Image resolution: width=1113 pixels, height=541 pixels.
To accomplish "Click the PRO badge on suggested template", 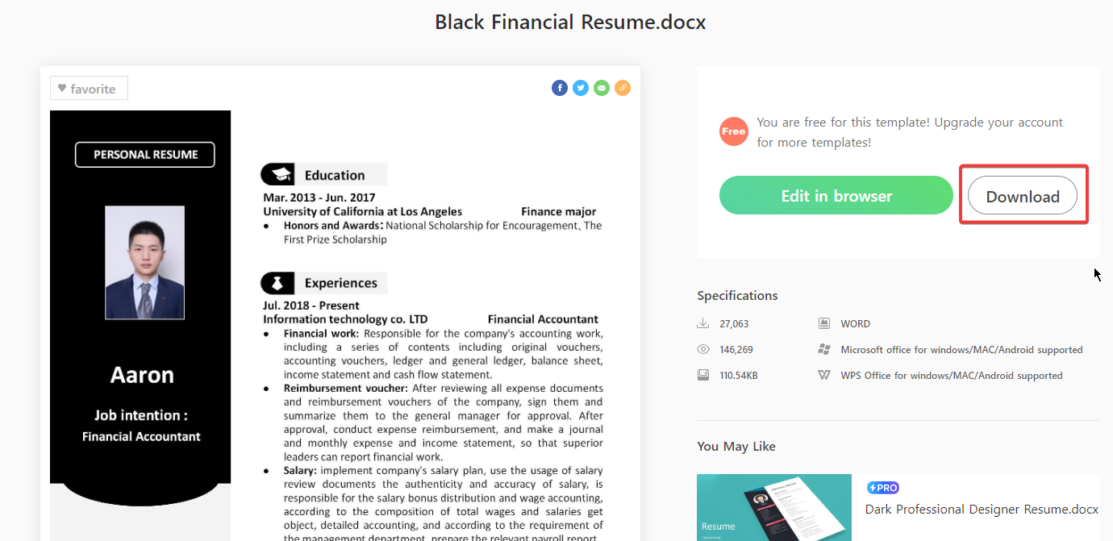I will [882, 488].
